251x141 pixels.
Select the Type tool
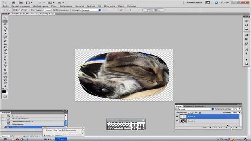pyautogui.click(x=5, y=67)
